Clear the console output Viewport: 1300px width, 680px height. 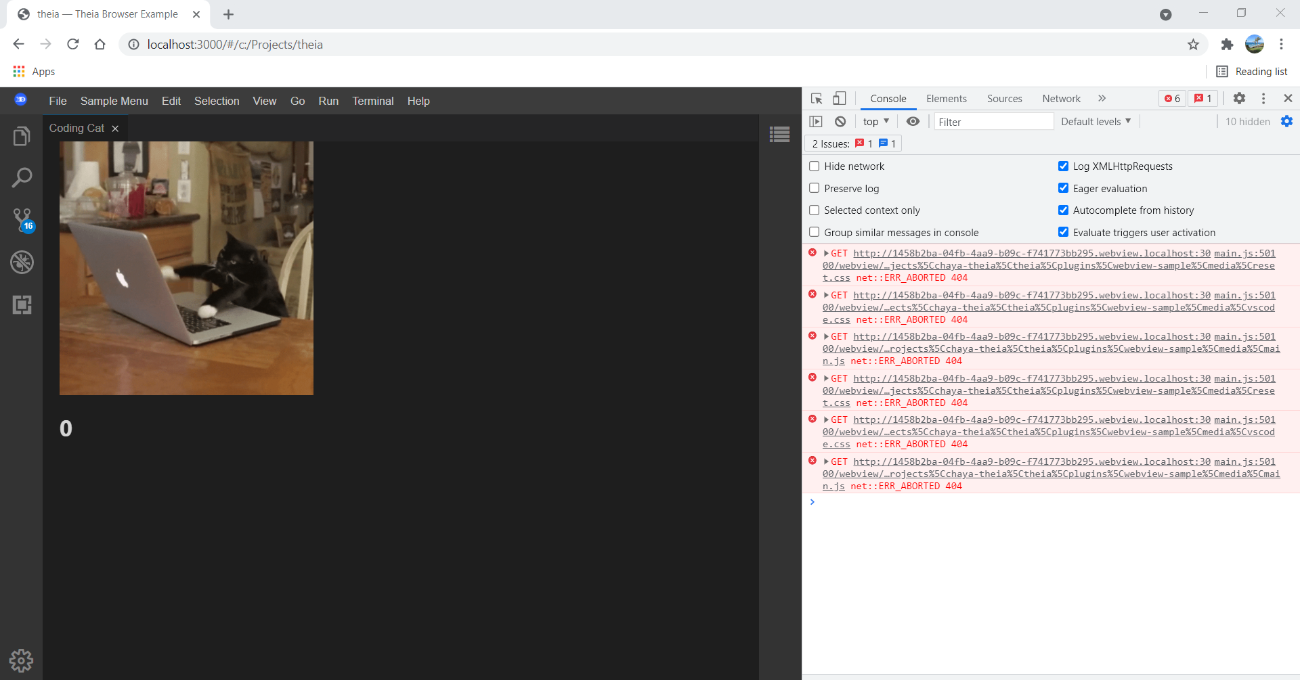(841, 121)
